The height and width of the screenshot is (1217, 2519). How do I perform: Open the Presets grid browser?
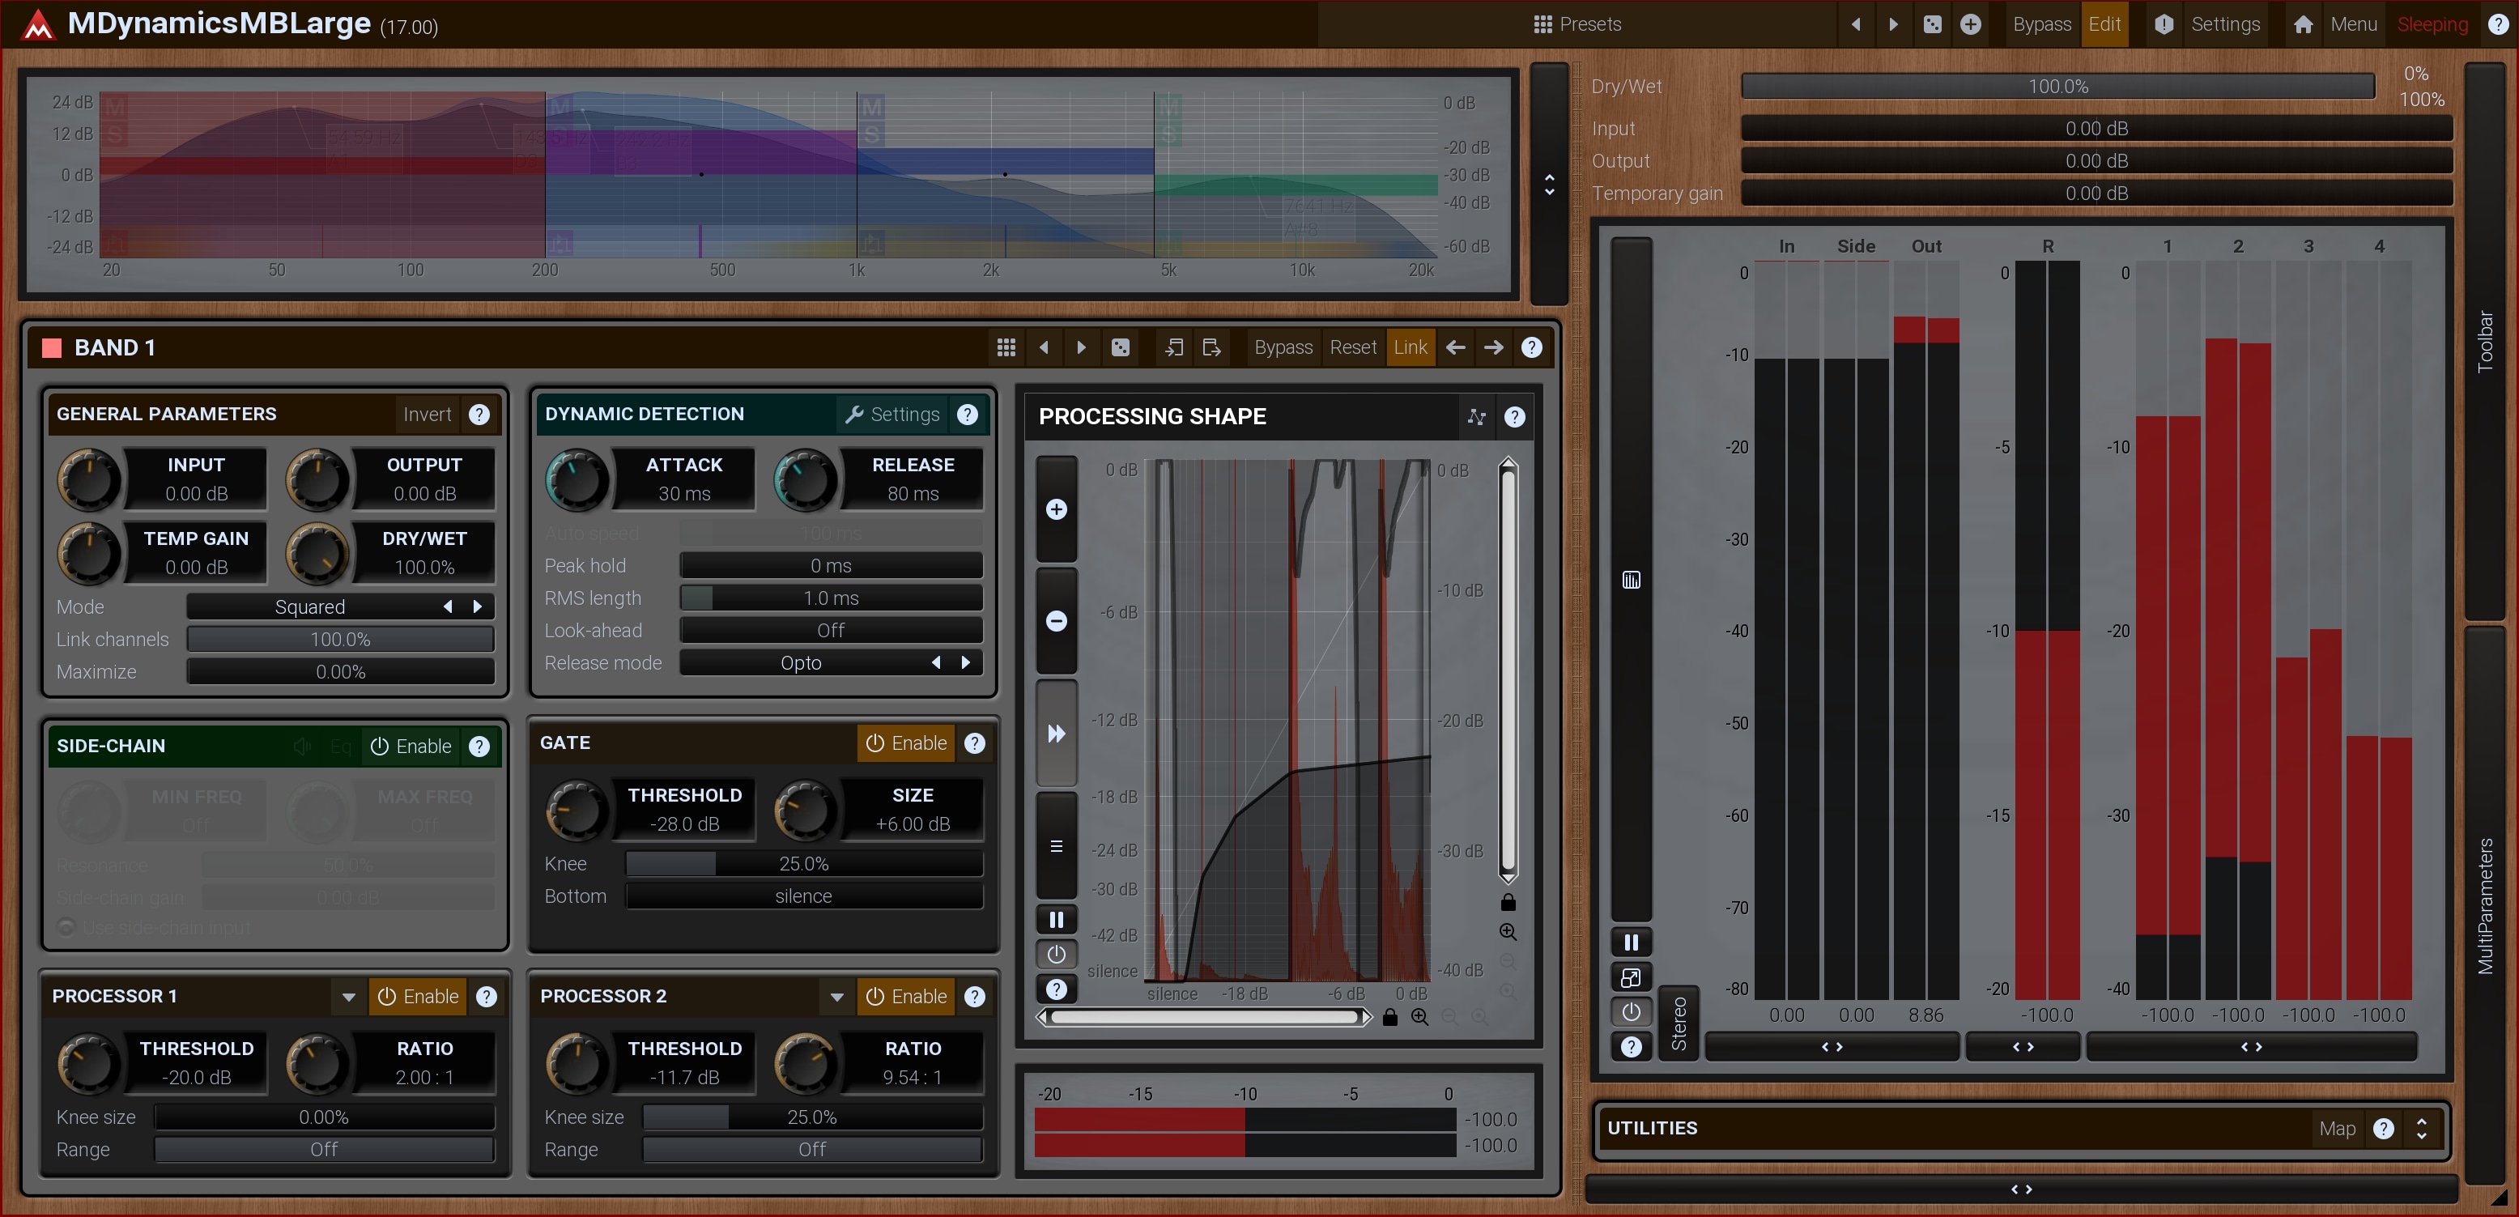click(x=1577, y=24)
